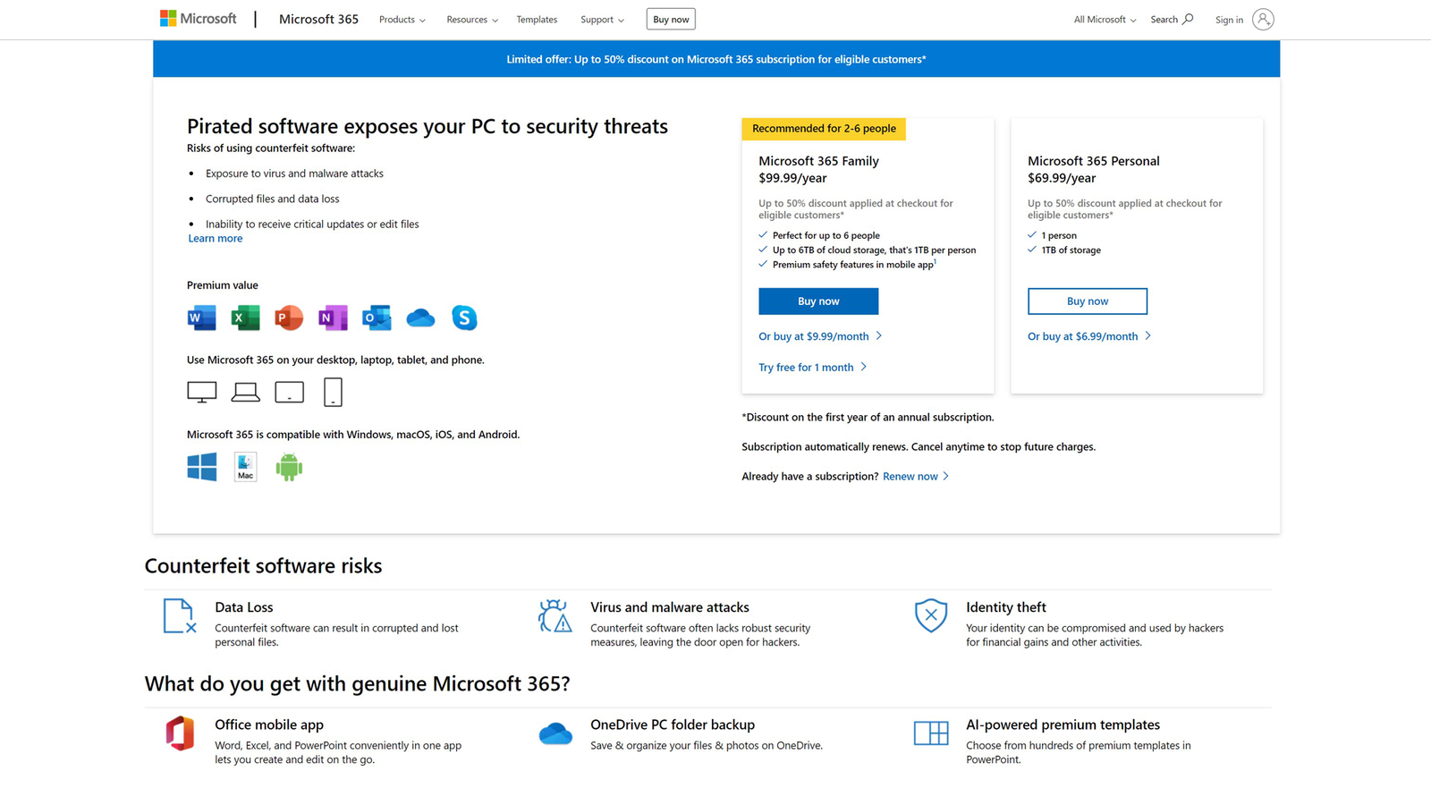Open the Templates nav item

click(x=537, y=20)
